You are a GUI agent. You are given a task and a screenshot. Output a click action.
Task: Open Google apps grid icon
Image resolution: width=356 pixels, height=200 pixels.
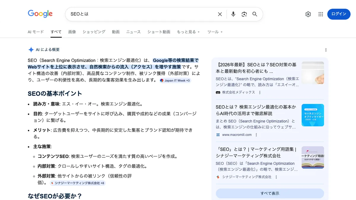pos(321,14)
